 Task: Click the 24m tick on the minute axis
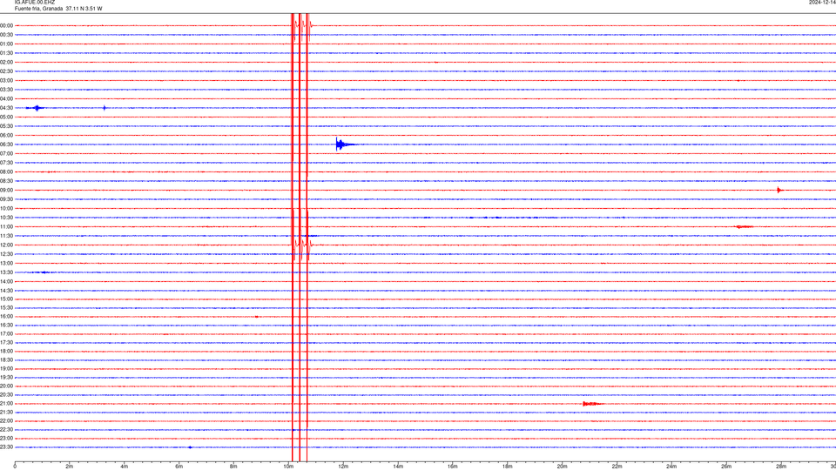pos(671,467)
